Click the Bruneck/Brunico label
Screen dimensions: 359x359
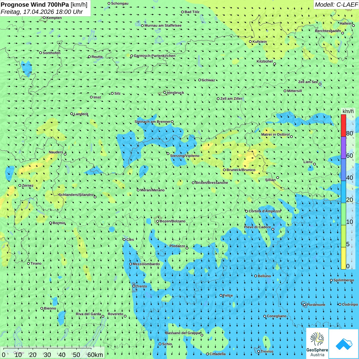coord(241,170)
